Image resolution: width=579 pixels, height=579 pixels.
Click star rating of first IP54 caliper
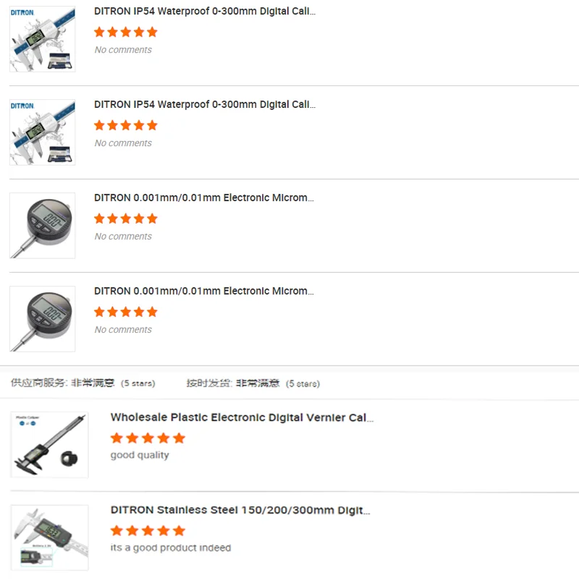click(126, 32)
